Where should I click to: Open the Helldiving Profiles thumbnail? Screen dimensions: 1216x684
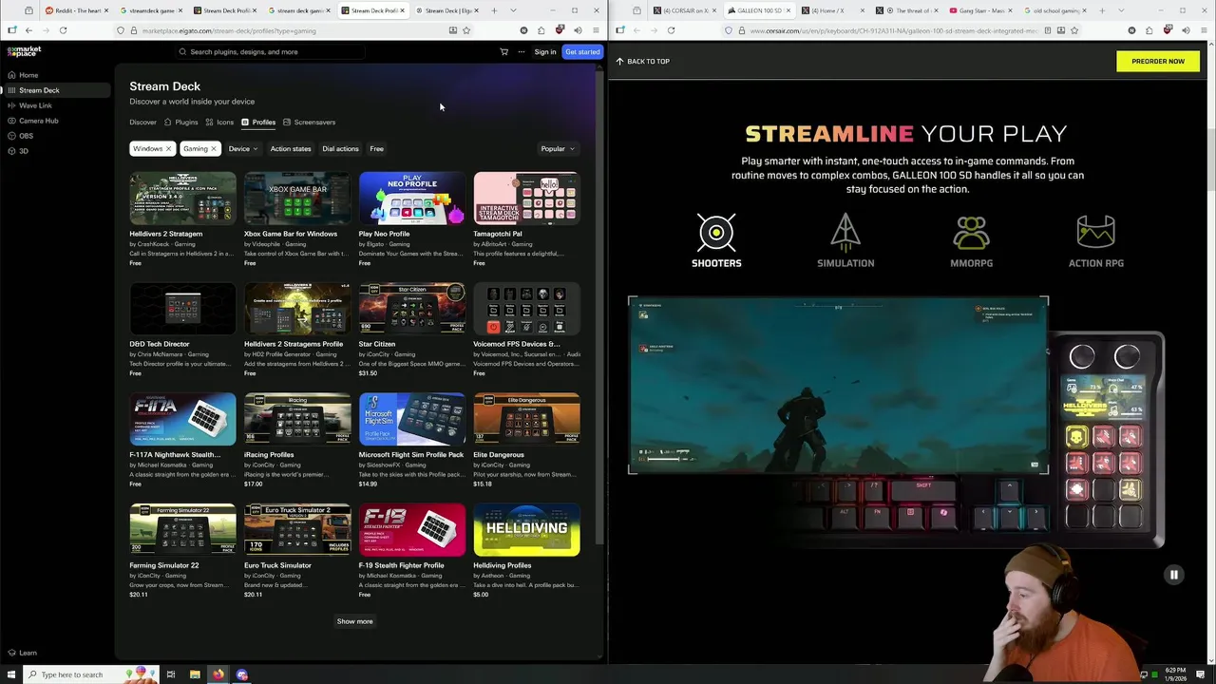click(526, 529)
